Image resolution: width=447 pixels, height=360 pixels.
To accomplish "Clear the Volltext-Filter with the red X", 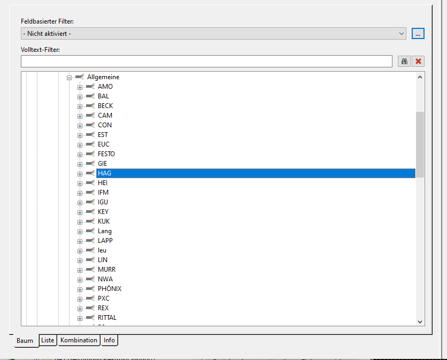I will pyautogui.click(x=418, y=62).
